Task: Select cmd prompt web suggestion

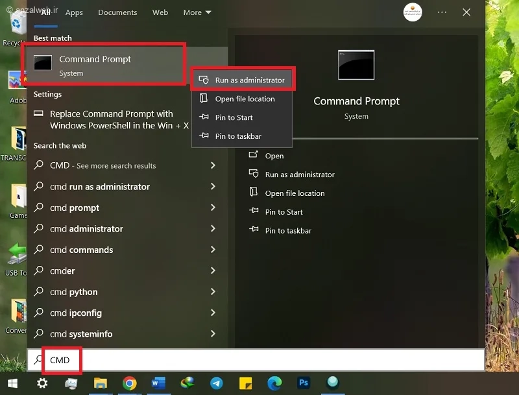Action: pyautogui.click(x=75, y=208)
